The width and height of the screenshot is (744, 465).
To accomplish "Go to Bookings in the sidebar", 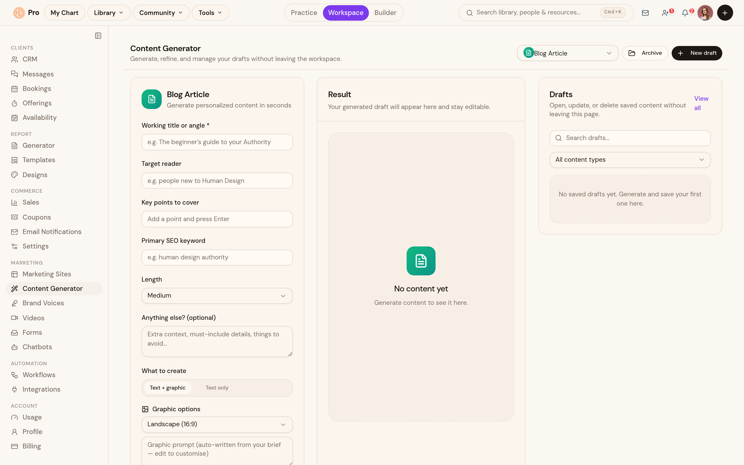I will [x=54, y=89].
